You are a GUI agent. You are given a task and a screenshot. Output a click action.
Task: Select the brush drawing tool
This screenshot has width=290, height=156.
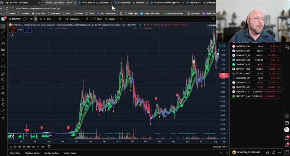(3, 55)
